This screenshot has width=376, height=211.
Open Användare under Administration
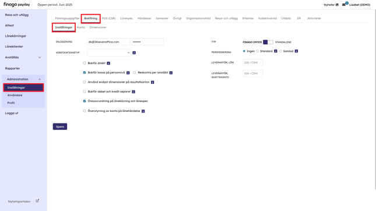(x=15, y=95)
